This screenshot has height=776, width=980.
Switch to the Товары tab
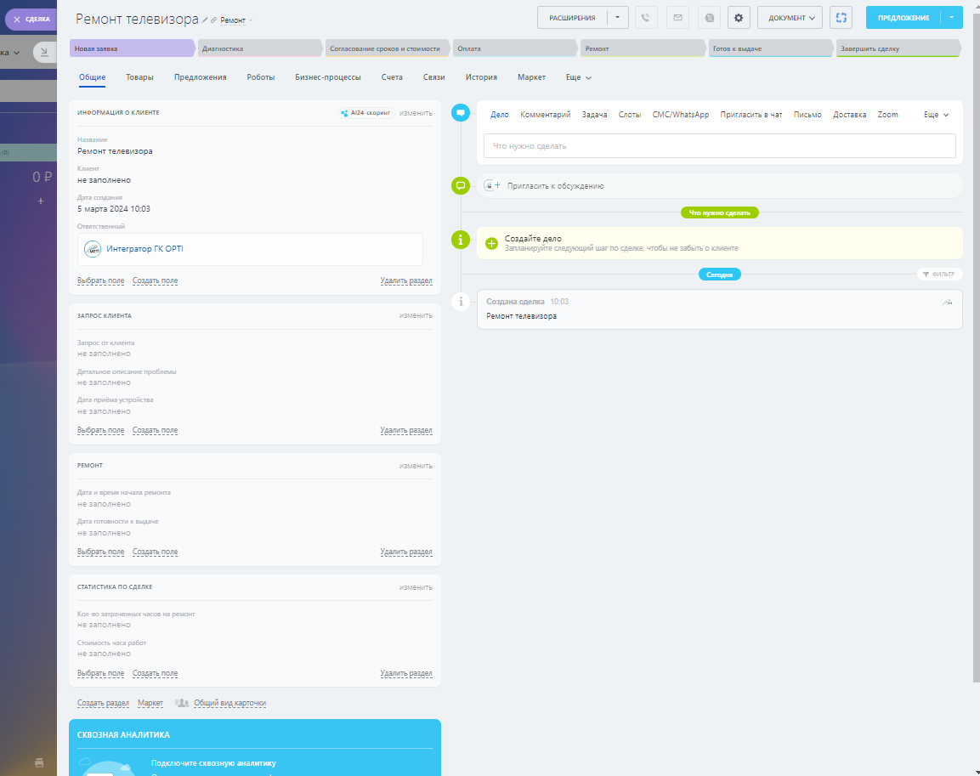[x=139, y=77]
